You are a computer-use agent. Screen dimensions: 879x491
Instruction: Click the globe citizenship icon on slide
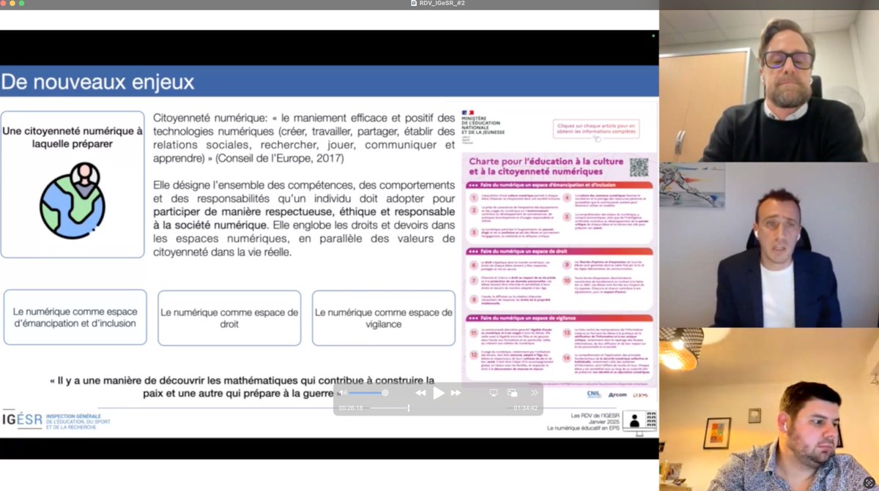pyautogui.click(x=73, y=199)
